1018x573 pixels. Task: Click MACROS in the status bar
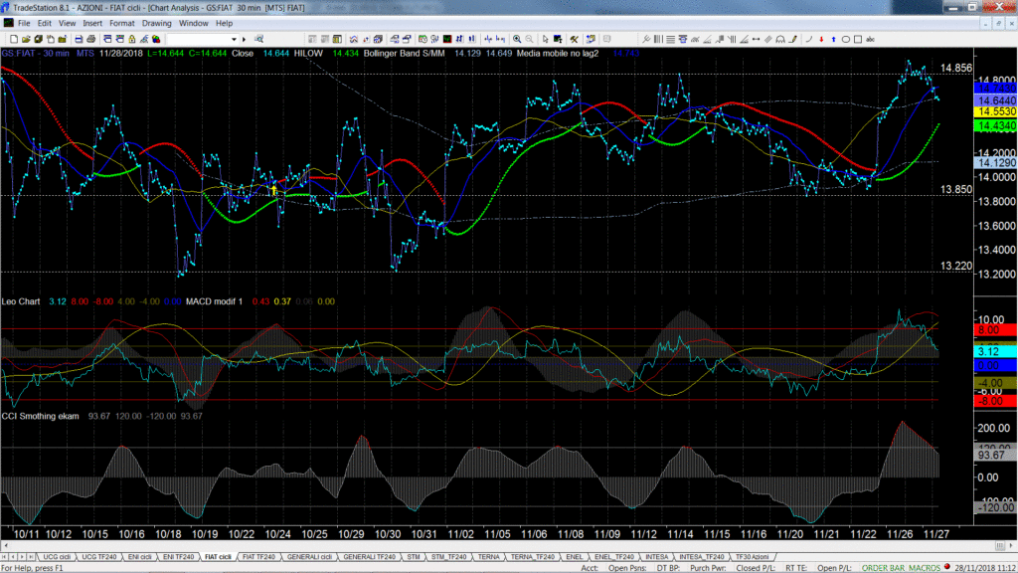pos(924,568)
